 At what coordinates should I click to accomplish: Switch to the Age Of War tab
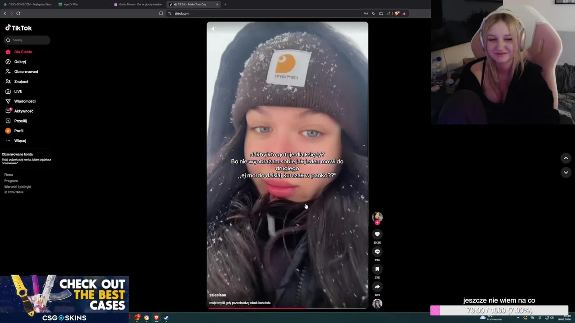pyautogui.click(x=83, y=4)
